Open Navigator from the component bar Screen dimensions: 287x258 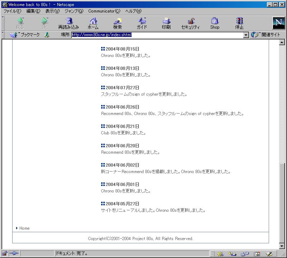click(220, 254)
